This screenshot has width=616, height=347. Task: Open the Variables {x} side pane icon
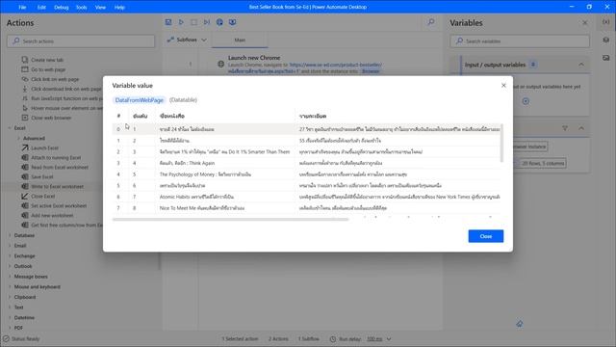pyautogui.click(x=606, y=22)
